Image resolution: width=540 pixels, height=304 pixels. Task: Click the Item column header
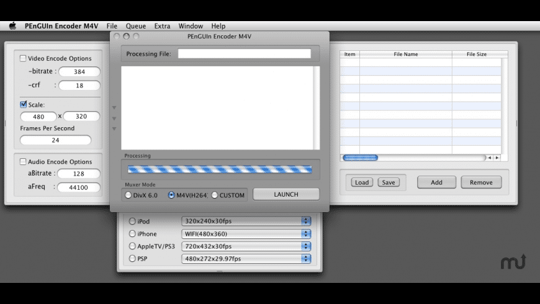pyautogui.click(x=349, y=54)
